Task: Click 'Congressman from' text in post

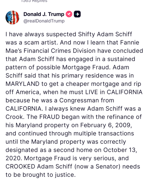Action: (x=87, y=100)
